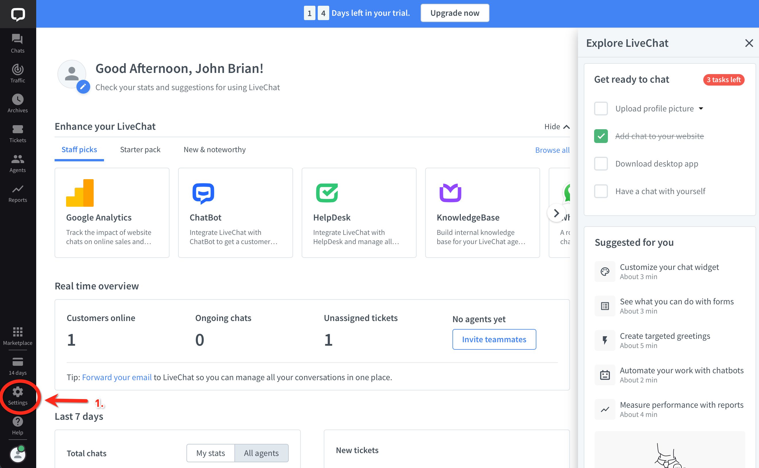This screenshot has height=468, width=759.
Task: Open the Google Analytics app card
Action: 112,213
